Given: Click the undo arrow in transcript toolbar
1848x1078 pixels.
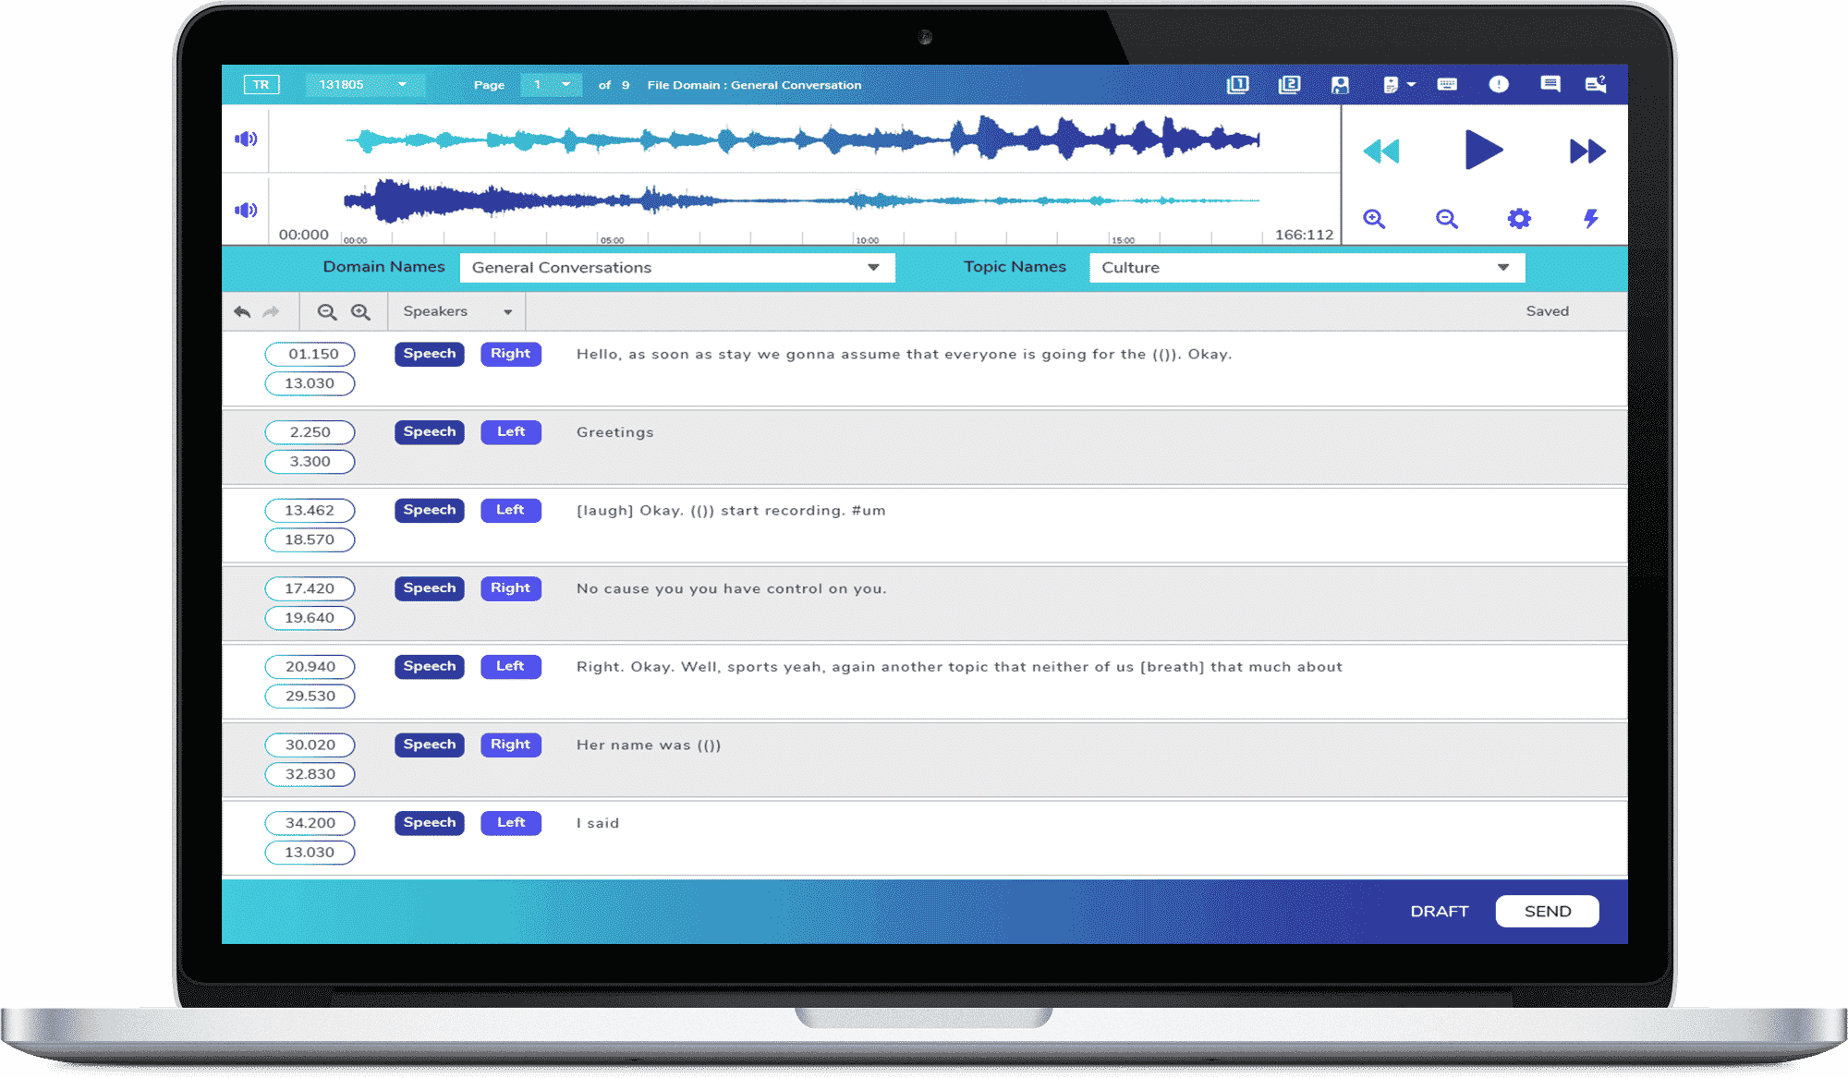Looking at the screenshot, I should tap(242, 312).
